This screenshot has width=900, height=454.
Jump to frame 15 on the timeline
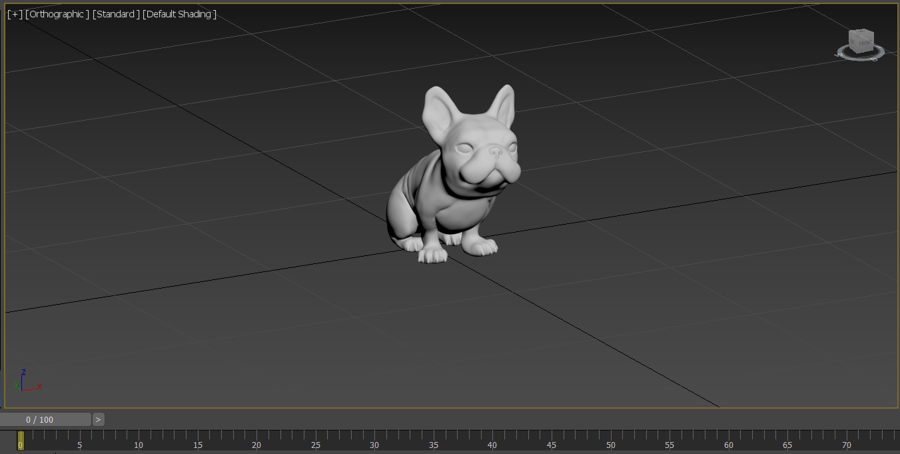point(197,445)
